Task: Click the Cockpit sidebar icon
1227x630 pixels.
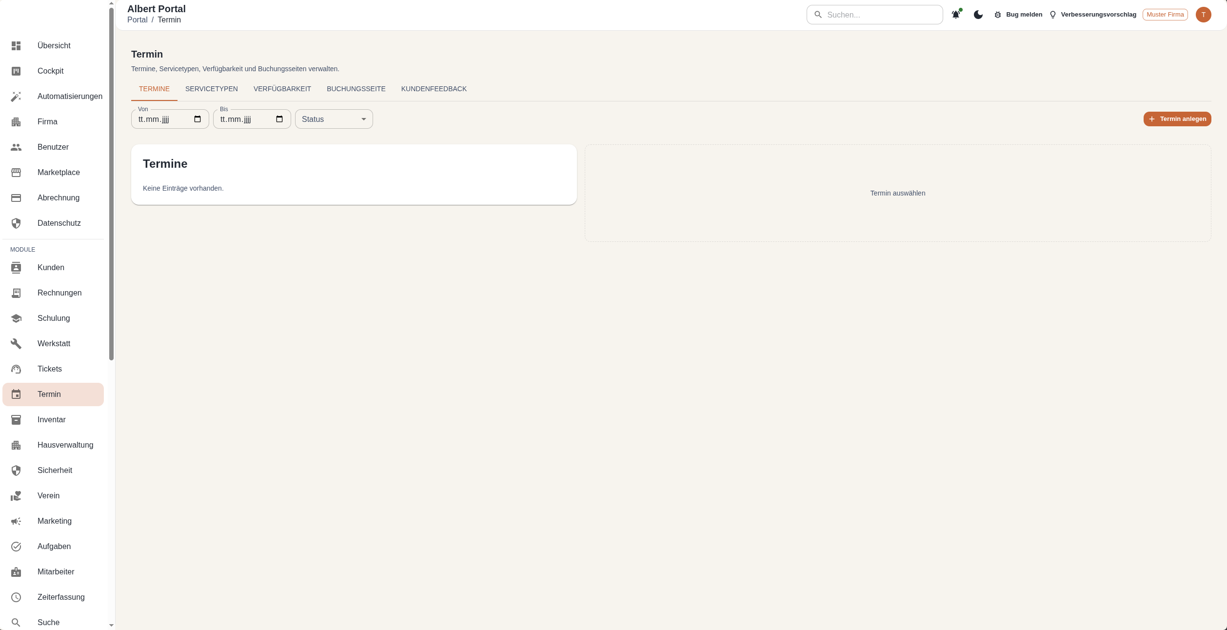Action: tap(16, 71)
